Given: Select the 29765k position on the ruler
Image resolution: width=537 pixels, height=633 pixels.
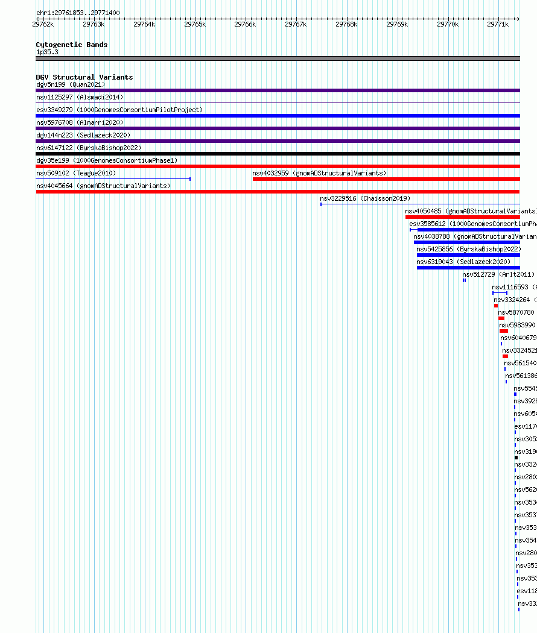Looking at the screenshot, I should pos(195,24).
